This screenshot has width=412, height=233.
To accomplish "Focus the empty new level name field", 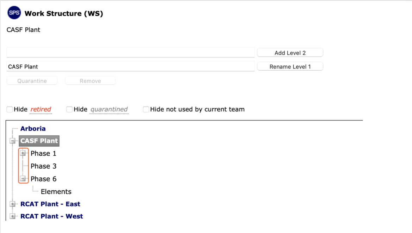I will click(131, 52).
